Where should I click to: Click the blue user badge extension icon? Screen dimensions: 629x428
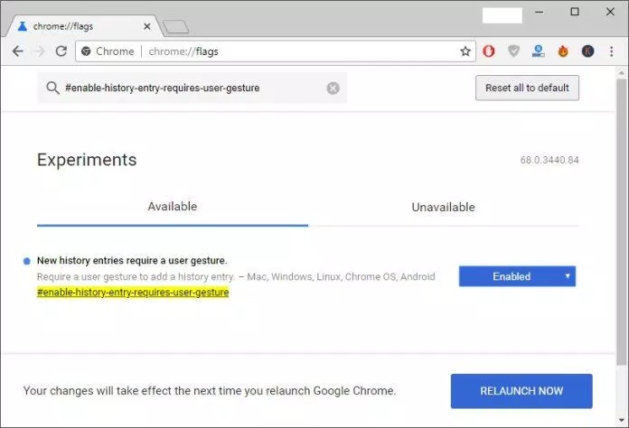pos(539,51)
